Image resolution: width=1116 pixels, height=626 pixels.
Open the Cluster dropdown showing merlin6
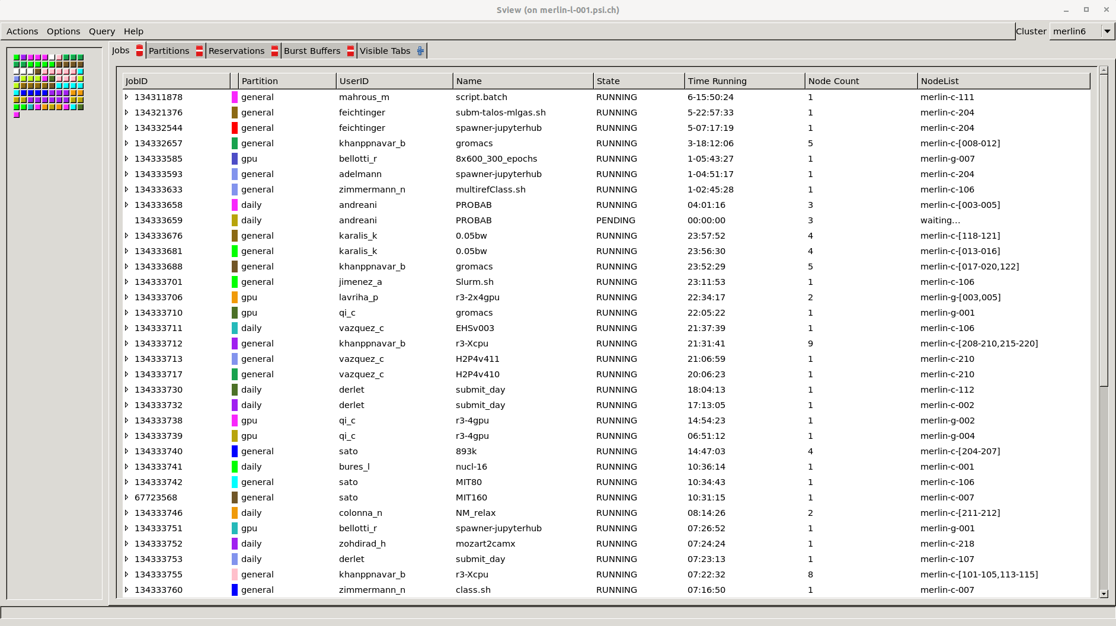coord(1107,31)
